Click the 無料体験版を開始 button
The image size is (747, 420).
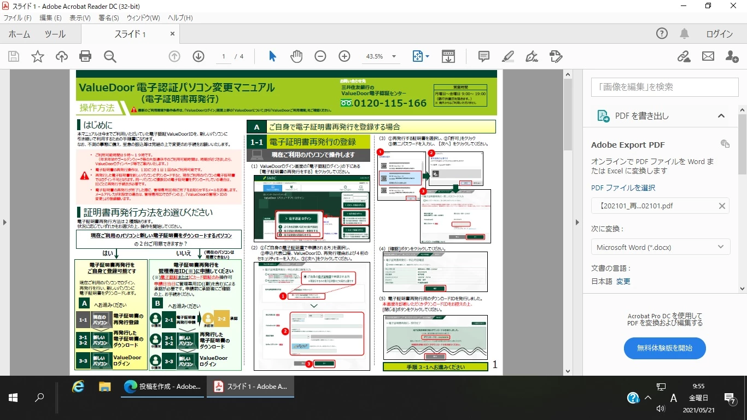[x=664, y=348]
